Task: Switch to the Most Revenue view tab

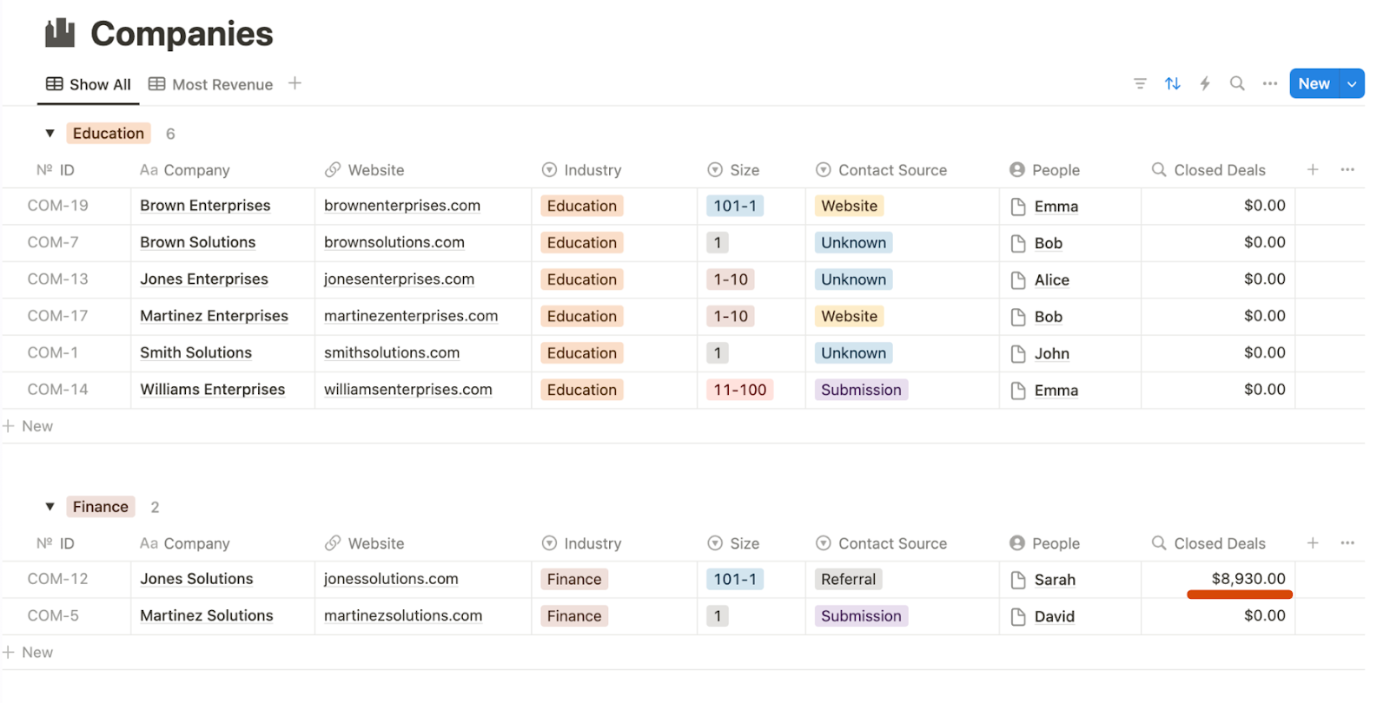Action: click(210, 84)
